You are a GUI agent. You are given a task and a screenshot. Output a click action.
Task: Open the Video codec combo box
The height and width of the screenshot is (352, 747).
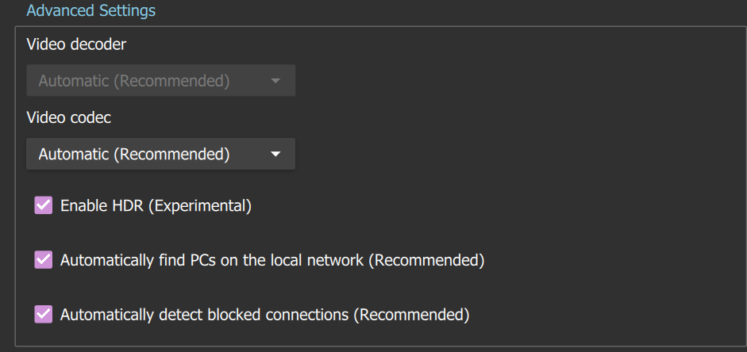(x=160, y=155)
